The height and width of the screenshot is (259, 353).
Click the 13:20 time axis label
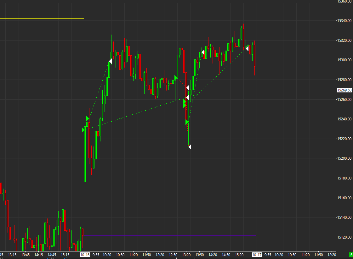186,255
